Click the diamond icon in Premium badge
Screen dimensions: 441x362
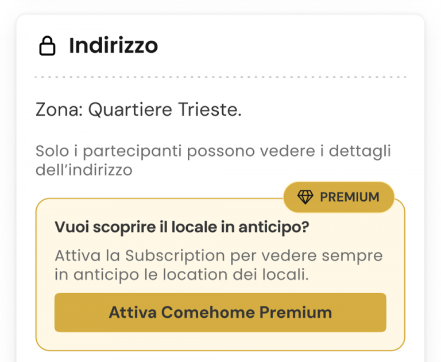pos(305,197)
